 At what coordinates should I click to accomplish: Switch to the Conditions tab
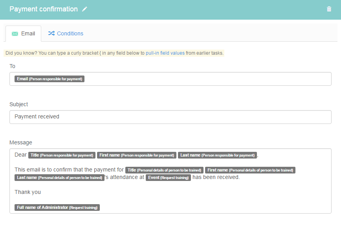point(66,33)
